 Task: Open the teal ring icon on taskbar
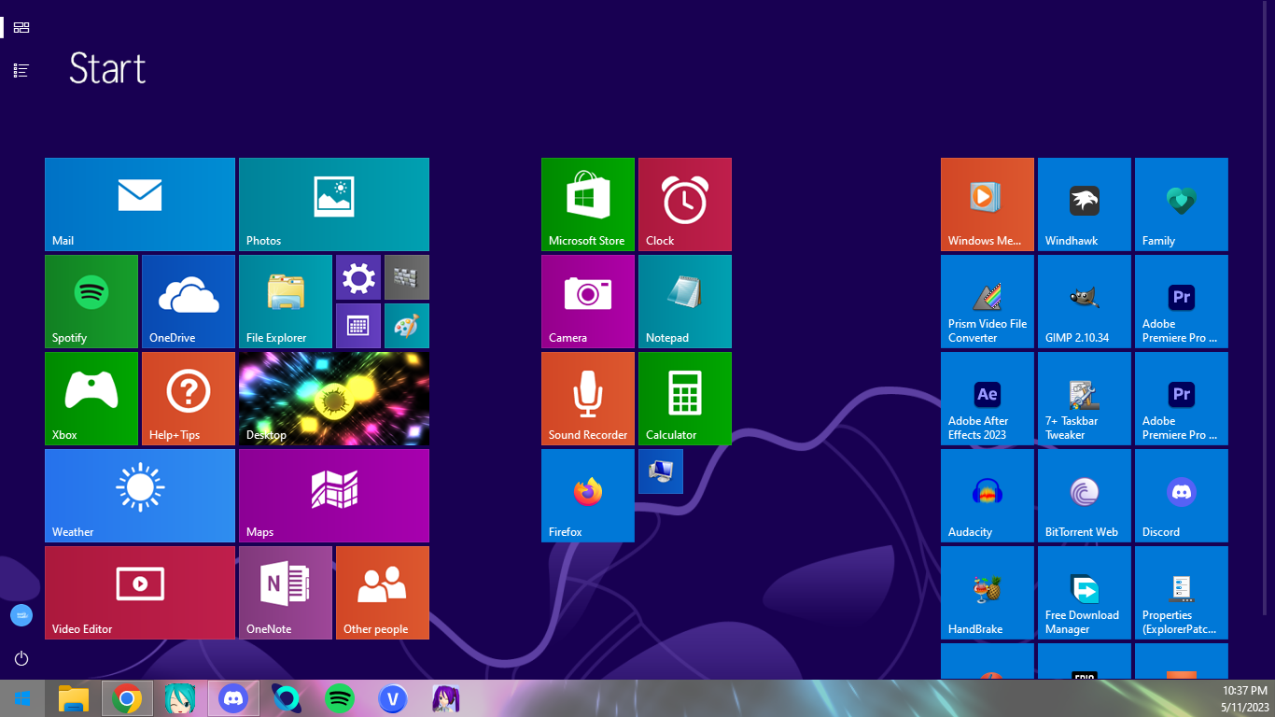(x=287, y=698)
